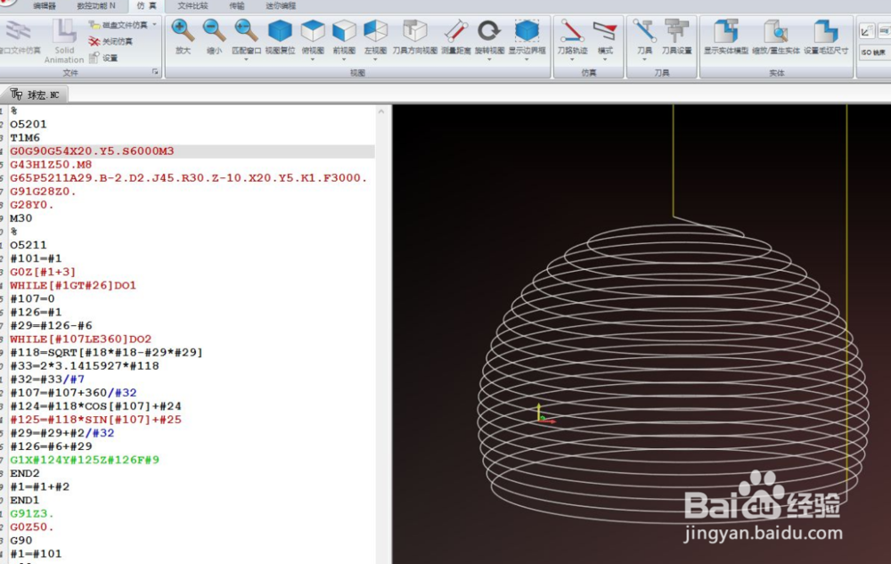Open 刀具设置 tool setup
Screen dimensions: 891x564
[676, 30]
